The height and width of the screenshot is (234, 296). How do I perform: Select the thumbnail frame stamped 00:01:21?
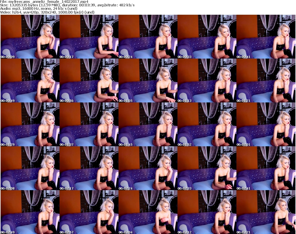[266, 81]
